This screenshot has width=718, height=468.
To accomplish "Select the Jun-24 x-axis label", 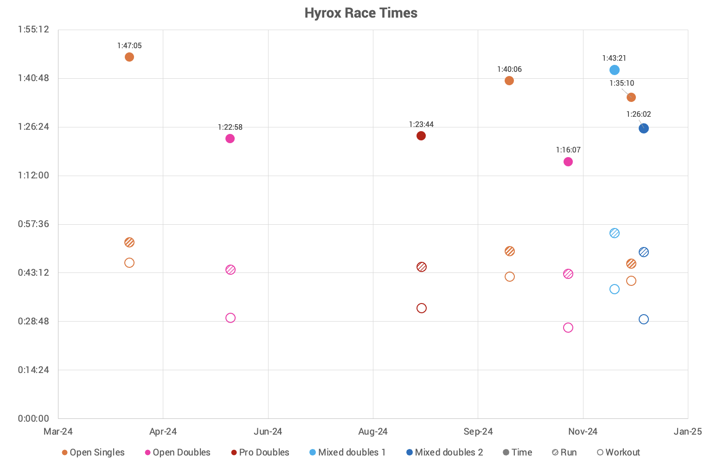I will coord(268,431).
